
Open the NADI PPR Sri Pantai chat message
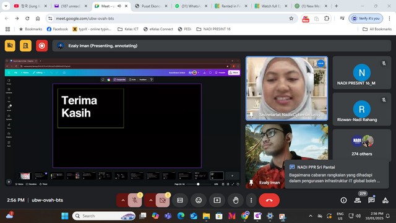337,174
